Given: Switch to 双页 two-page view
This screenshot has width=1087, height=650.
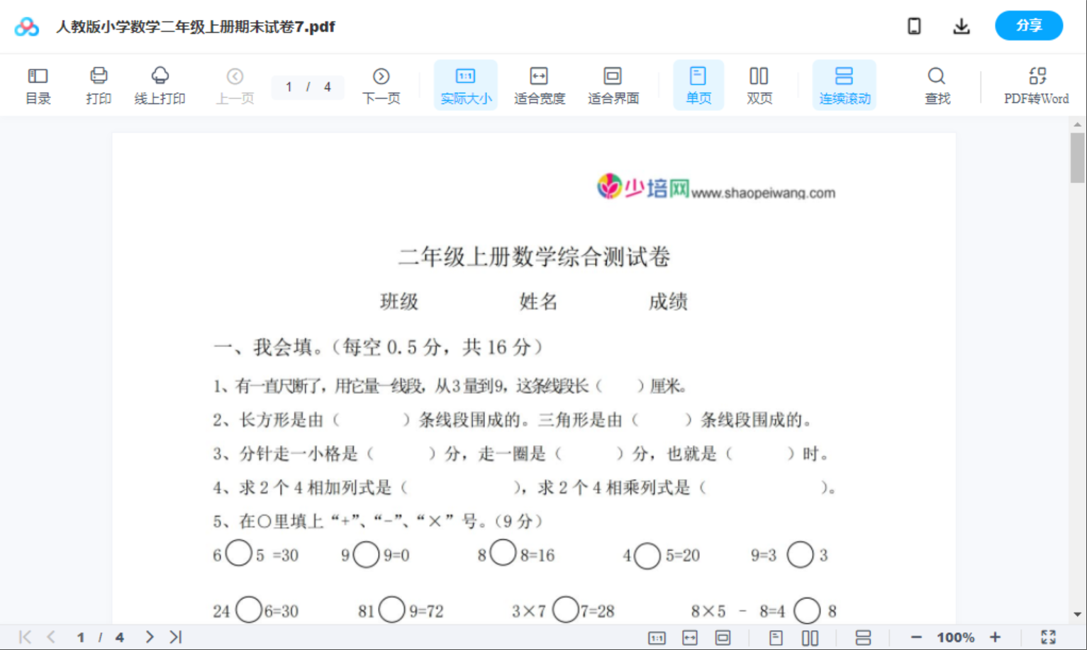Looking at the screenshot, I should 759,84.
